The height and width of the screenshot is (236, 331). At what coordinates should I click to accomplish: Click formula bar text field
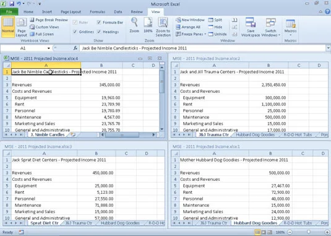click(203, 48)
